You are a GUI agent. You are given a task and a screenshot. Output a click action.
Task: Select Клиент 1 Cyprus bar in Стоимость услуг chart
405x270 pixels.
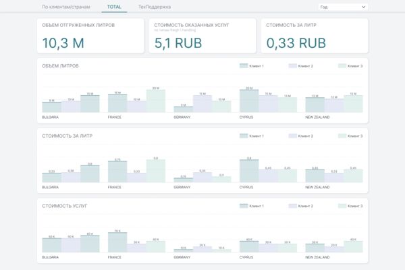[249, 247]
